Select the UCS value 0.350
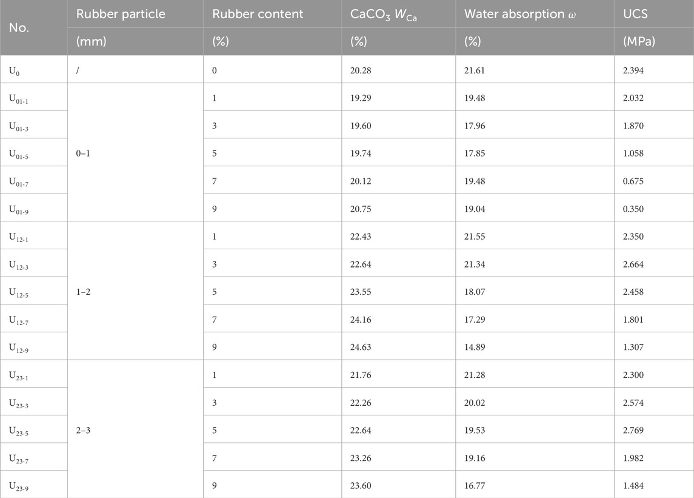 pyautogui.click(x=633, y=209)
